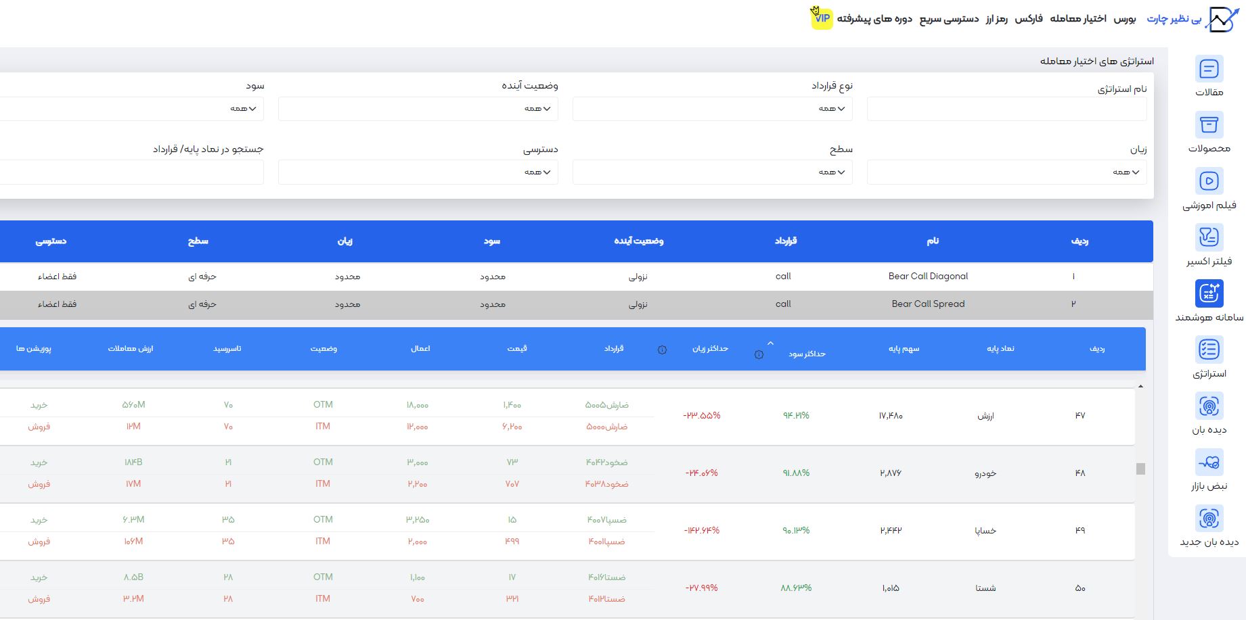
Task: Expand the وضعیت آینده dropdown
Action: (418, 109)
